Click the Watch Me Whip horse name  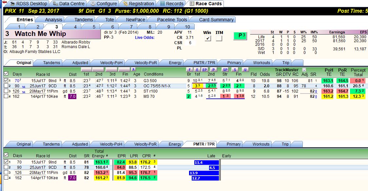(x=40, y=34)
